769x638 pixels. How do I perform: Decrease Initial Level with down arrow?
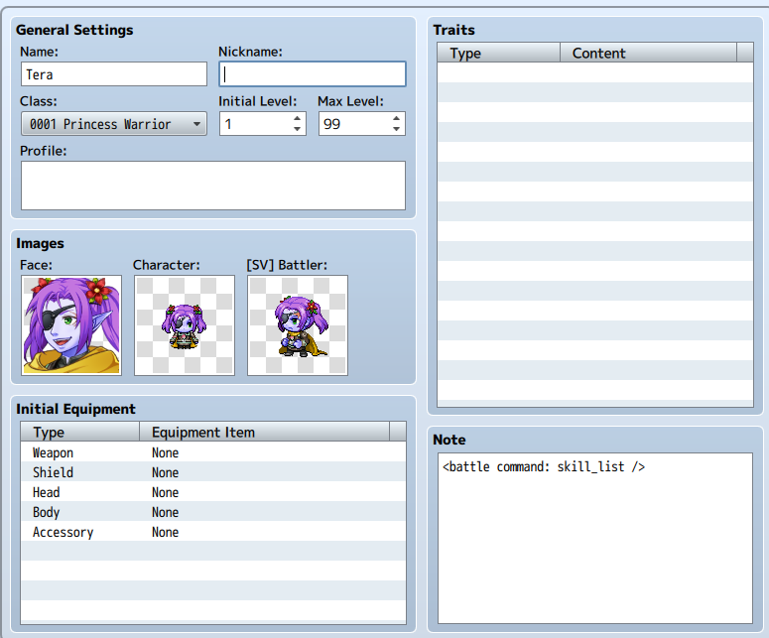tap(297, 129)
